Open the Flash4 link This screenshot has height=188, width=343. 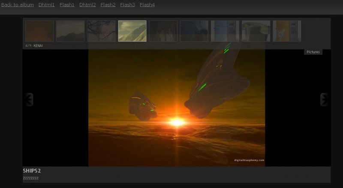pyautogui.click(x=147, y=5)
